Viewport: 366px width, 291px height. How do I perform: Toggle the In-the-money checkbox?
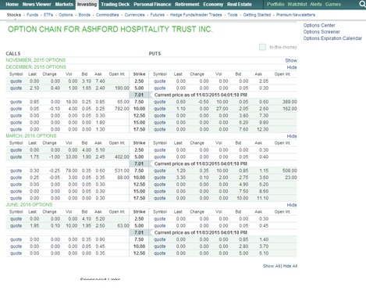pos(262,47)
